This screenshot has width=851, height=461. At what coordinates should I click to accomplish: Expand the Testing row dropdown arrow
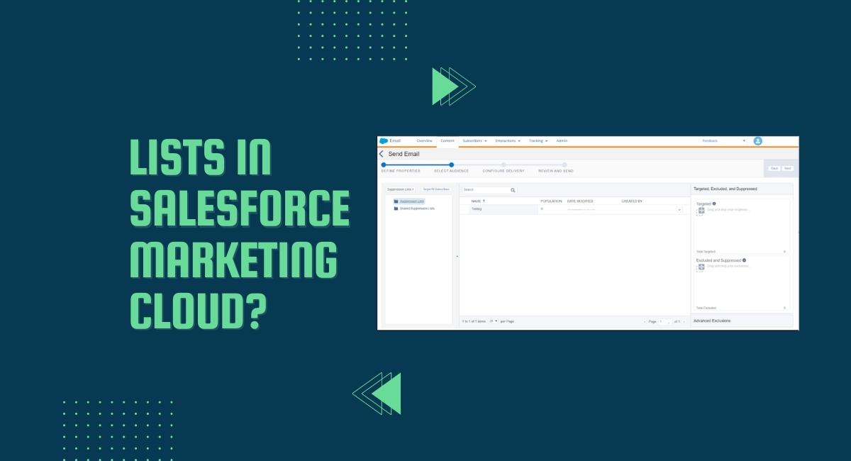click(679, 209)
